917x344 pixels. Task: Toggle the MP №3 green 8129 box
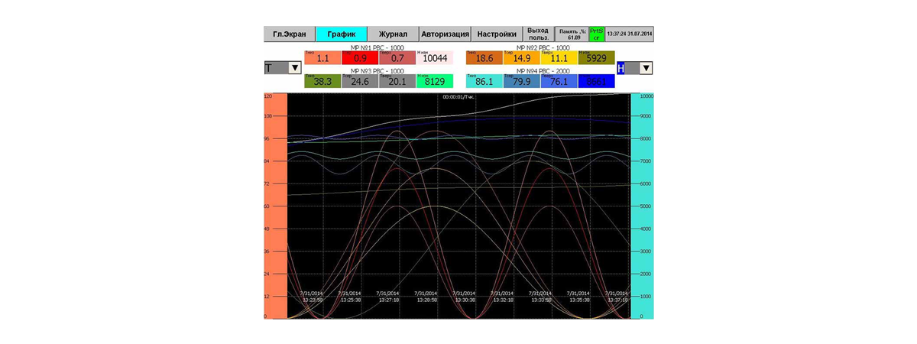click(435, 81)
